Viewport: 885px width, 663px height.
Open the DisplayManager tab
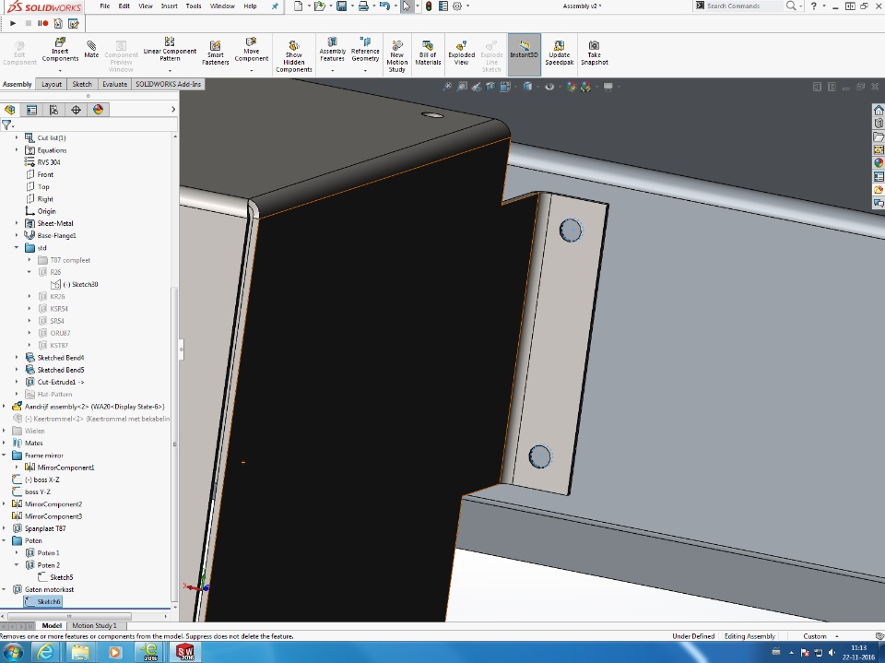(99, 110)
